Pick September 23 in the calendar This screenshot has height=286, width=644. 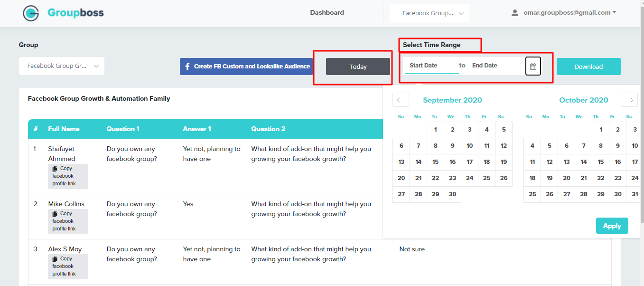(452, 178)
